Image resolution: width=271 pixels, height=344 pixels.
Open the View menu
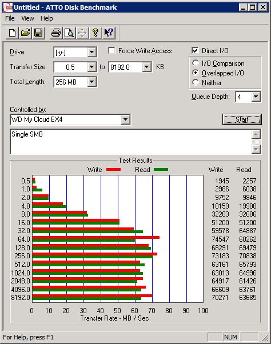click(27, 18)
